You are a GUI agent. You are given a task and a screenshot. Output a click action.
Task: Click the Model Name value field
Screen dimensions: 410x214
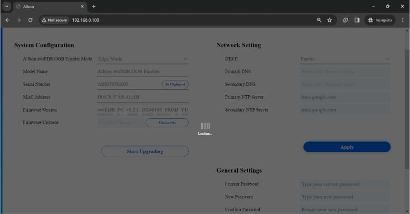click(x=143, y=72)
